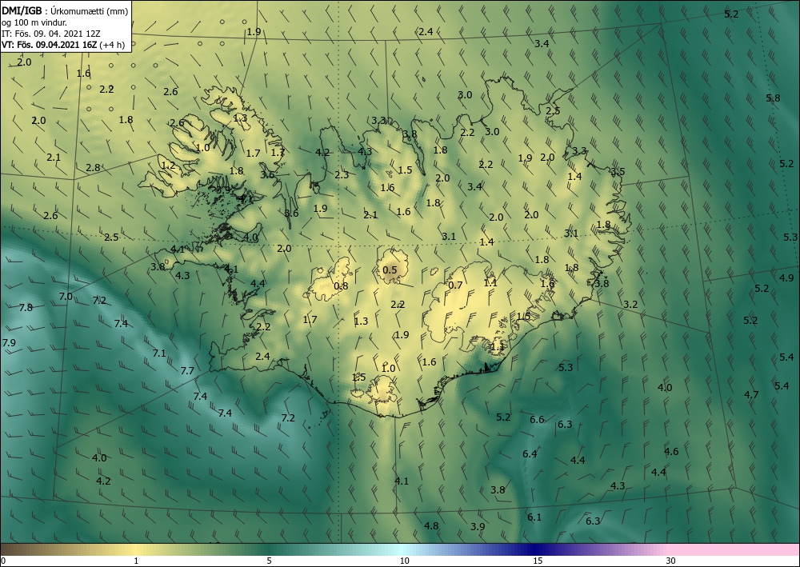Click the 'VT: Fös. 09.04.2021 16Z (+4 h)' line
800x567 pixels.
[63, 44]
